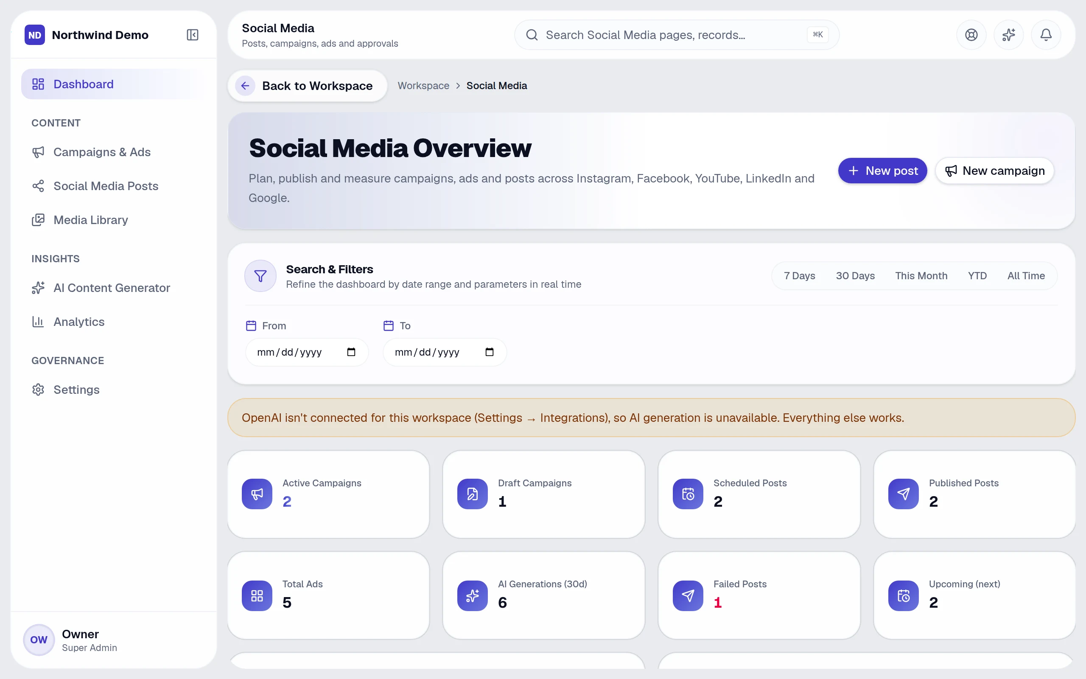Click the From date input
This screenshot has width=1086, height=679.
click(x=307, y=352)
